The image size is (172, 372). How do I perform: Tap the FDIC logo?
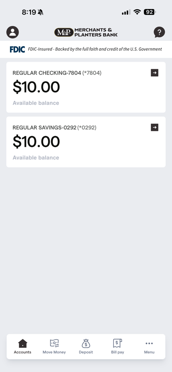pos(17,49)
